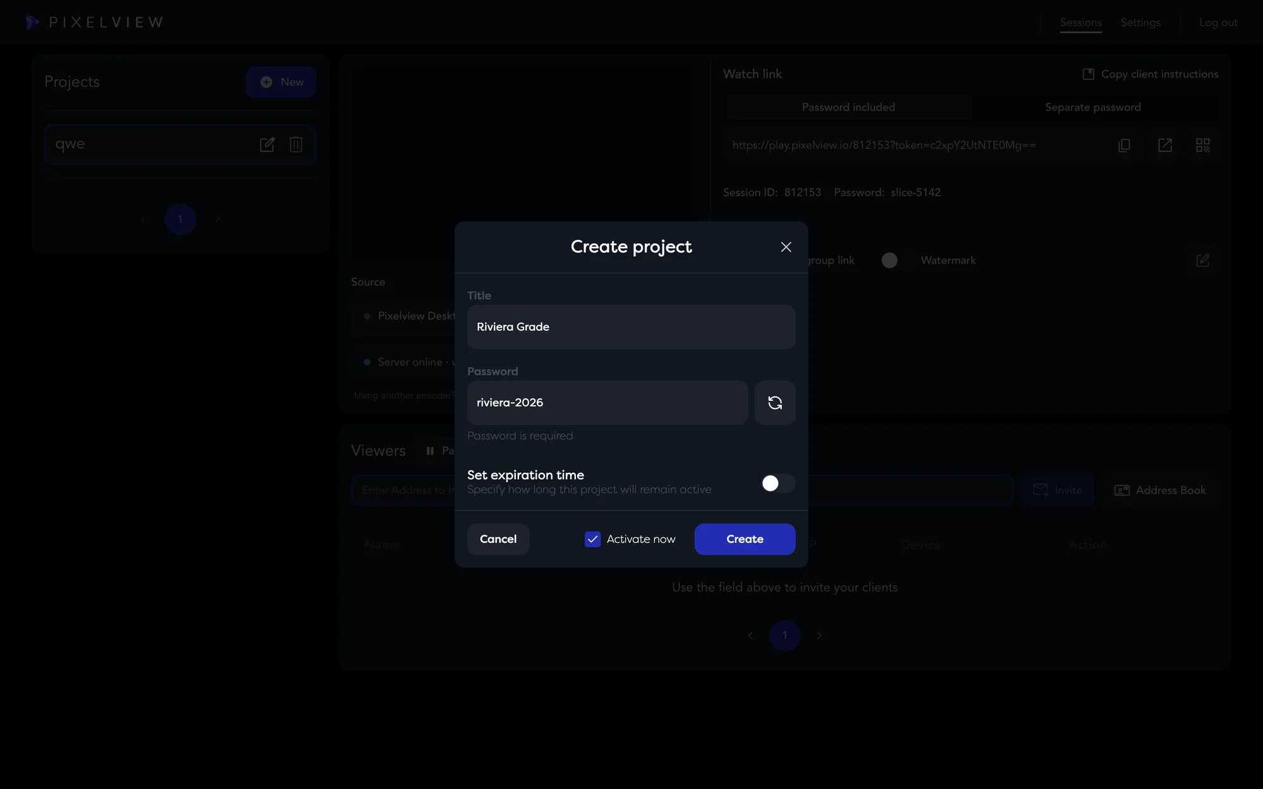
Task: Click the Create button
Action: tap(745, 539)
